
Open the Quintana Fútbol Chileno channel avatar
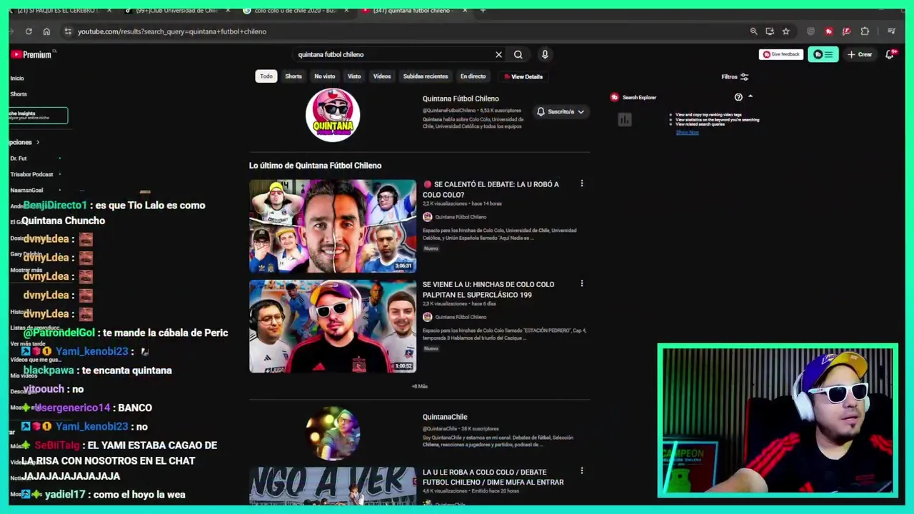tap(333, 115)
